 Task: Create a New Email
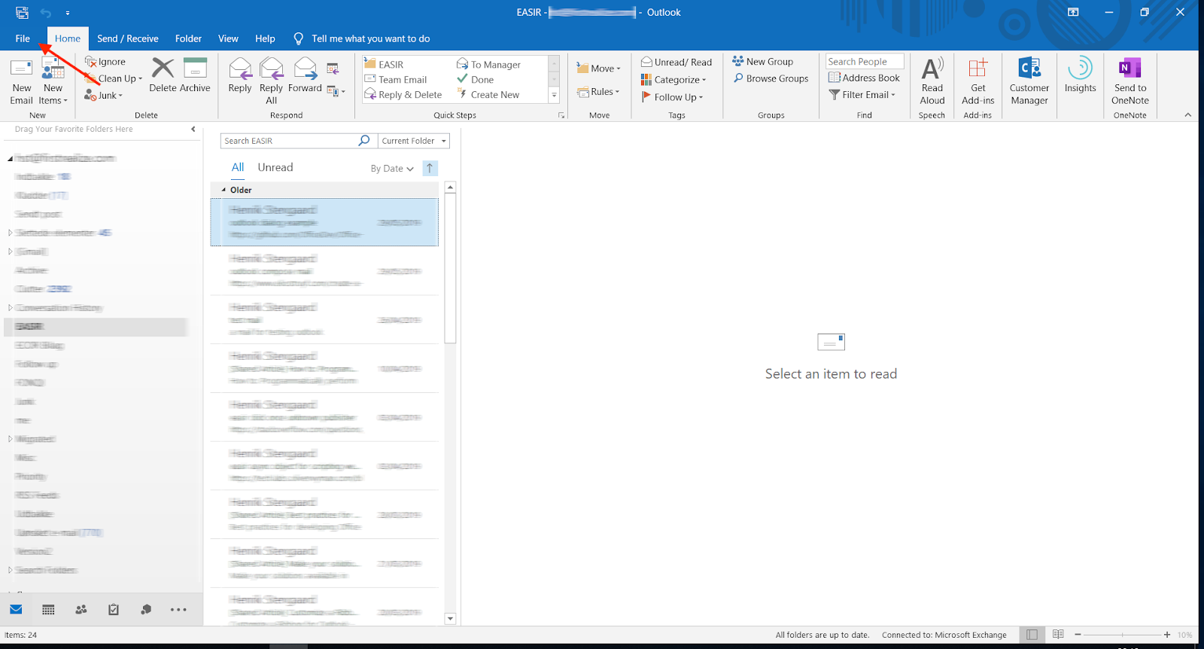tap(21, 81)
